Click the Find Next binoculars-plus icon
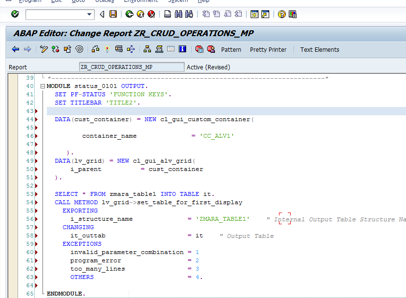The width and height of the screenshot is (406, 298). pyautogui.click(x=189, y=14)
